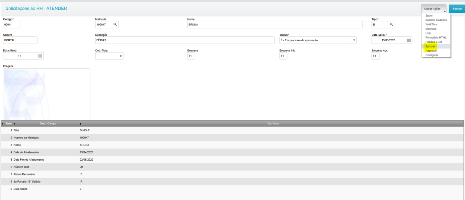Click the Val. Novo column header arrow
This screenshot has width=465, height=200.
[x=81, y=124]
